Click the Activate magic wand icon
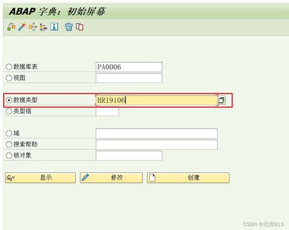 (22, 27)
